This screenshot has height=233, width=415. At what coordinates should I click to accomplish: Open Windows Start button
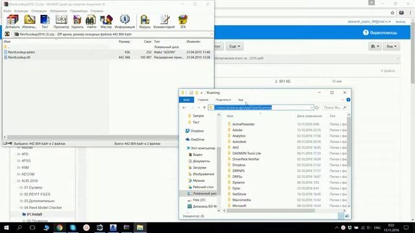6,227
